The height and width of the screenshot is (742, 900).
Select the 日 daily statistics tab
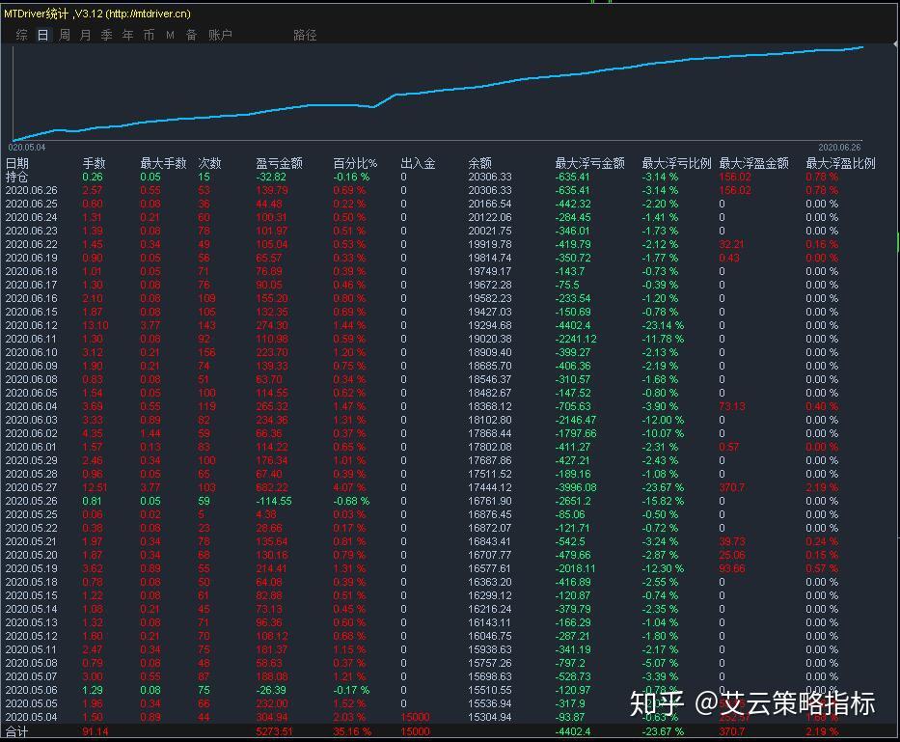[43, 35]
